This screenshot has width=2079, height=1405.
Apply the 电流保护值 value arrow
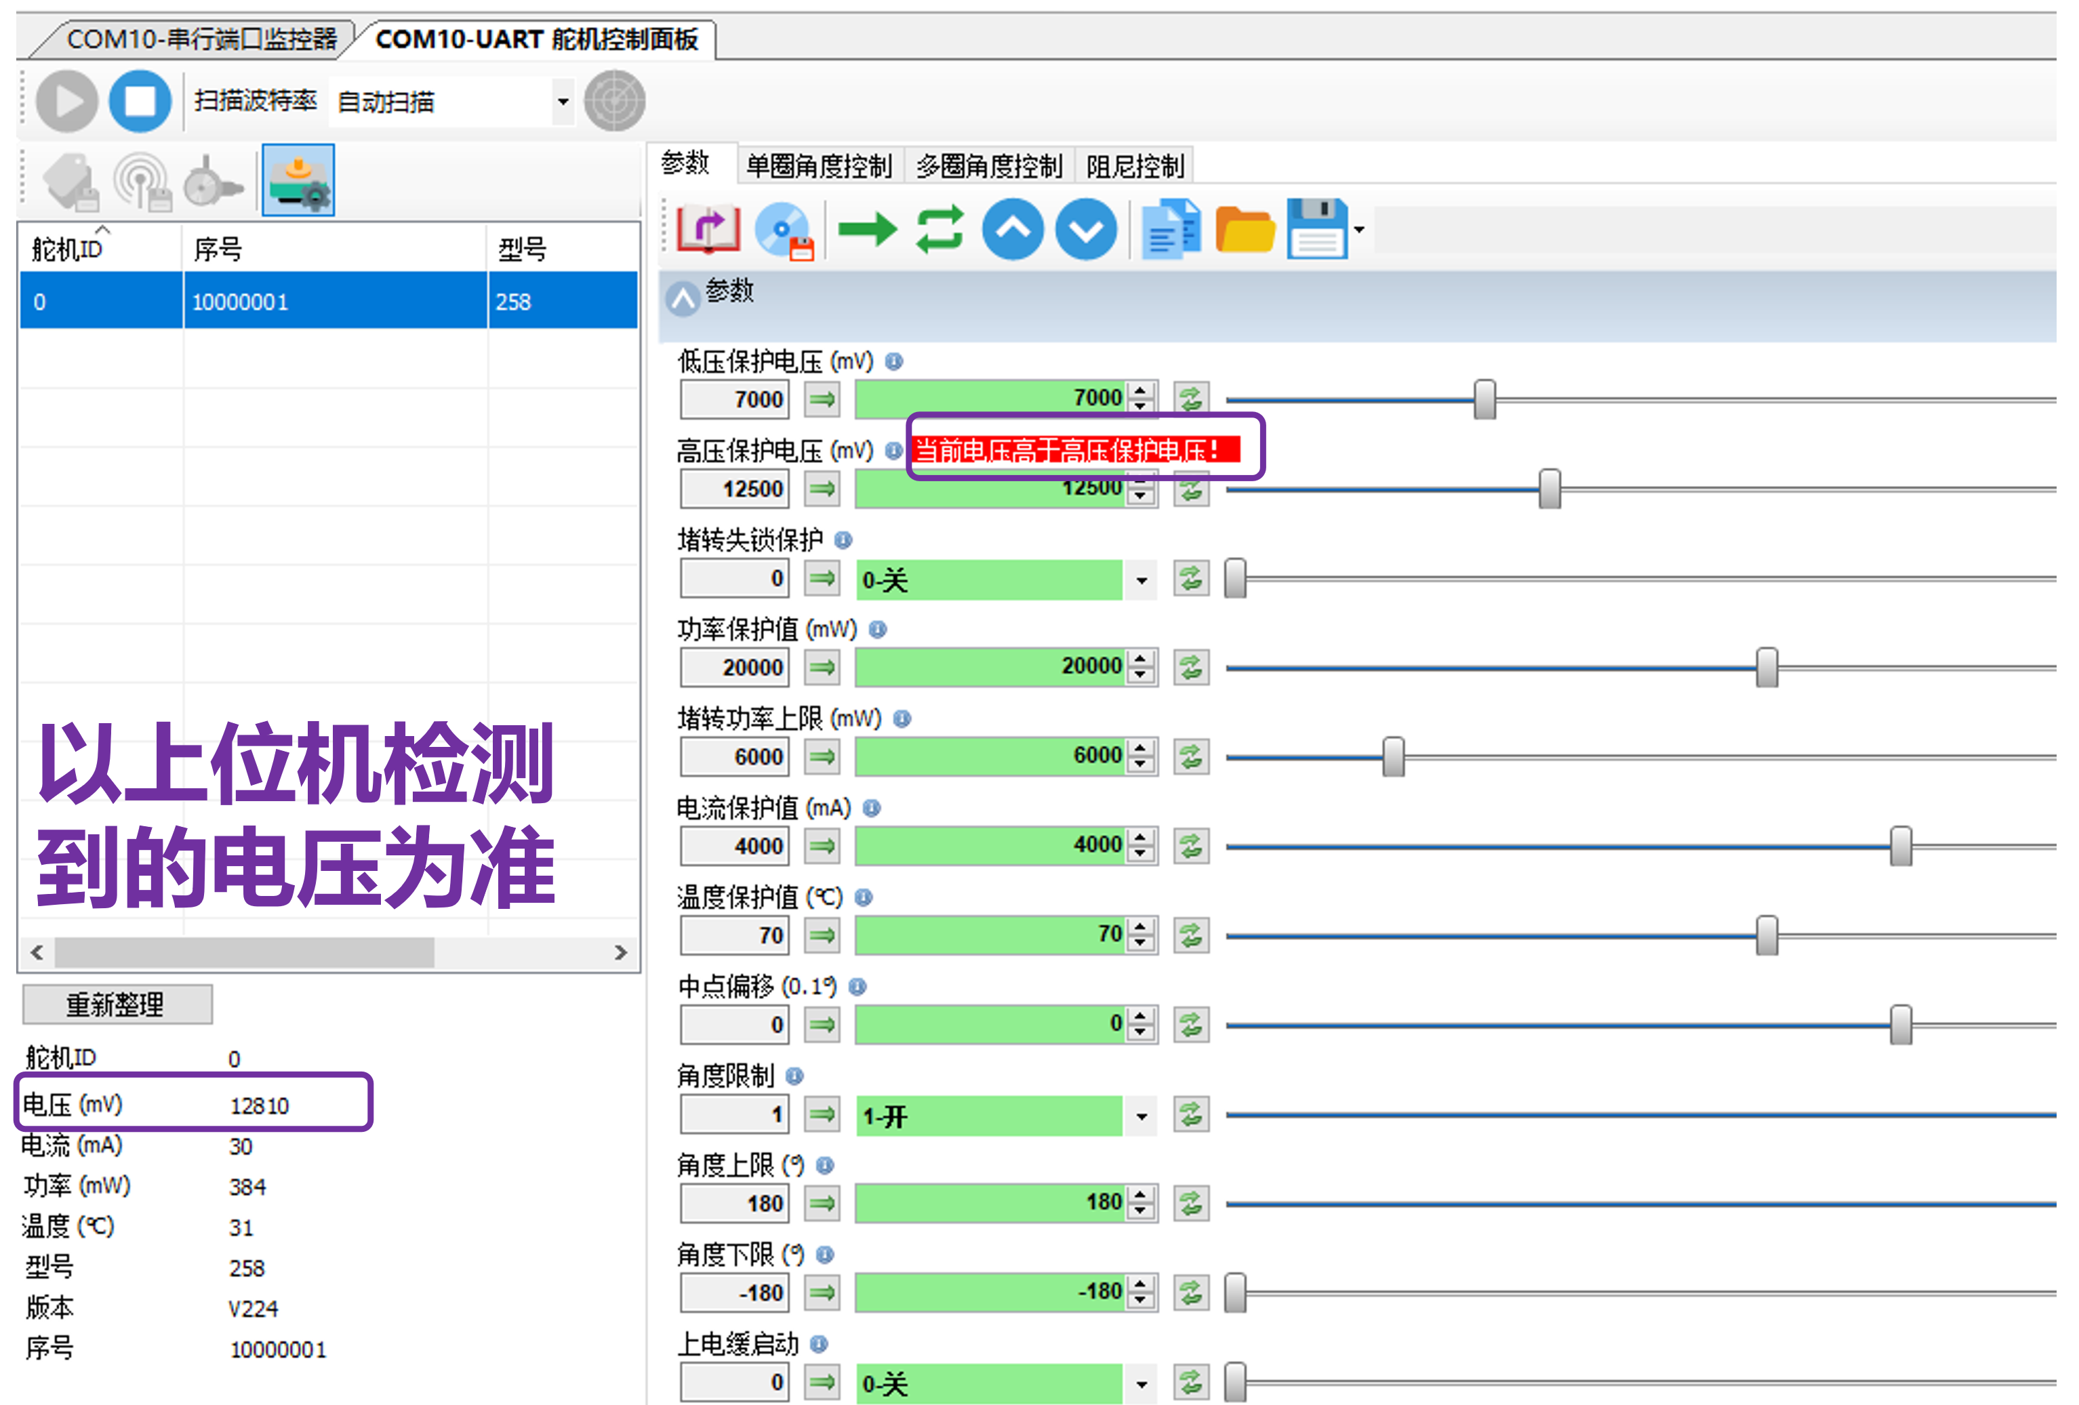[822, 846]
